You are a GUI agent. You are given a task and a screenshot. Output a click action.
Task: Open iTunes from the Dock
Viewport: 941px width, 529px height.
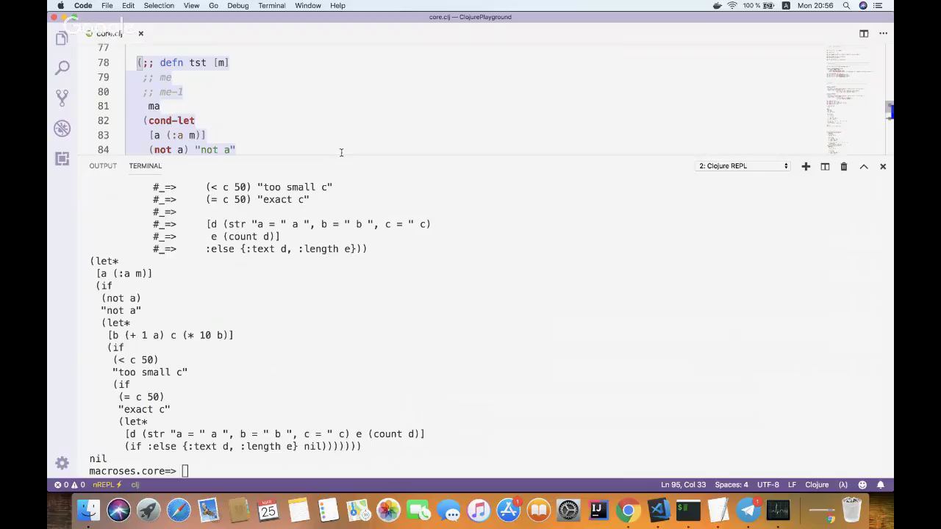point(479,509)
